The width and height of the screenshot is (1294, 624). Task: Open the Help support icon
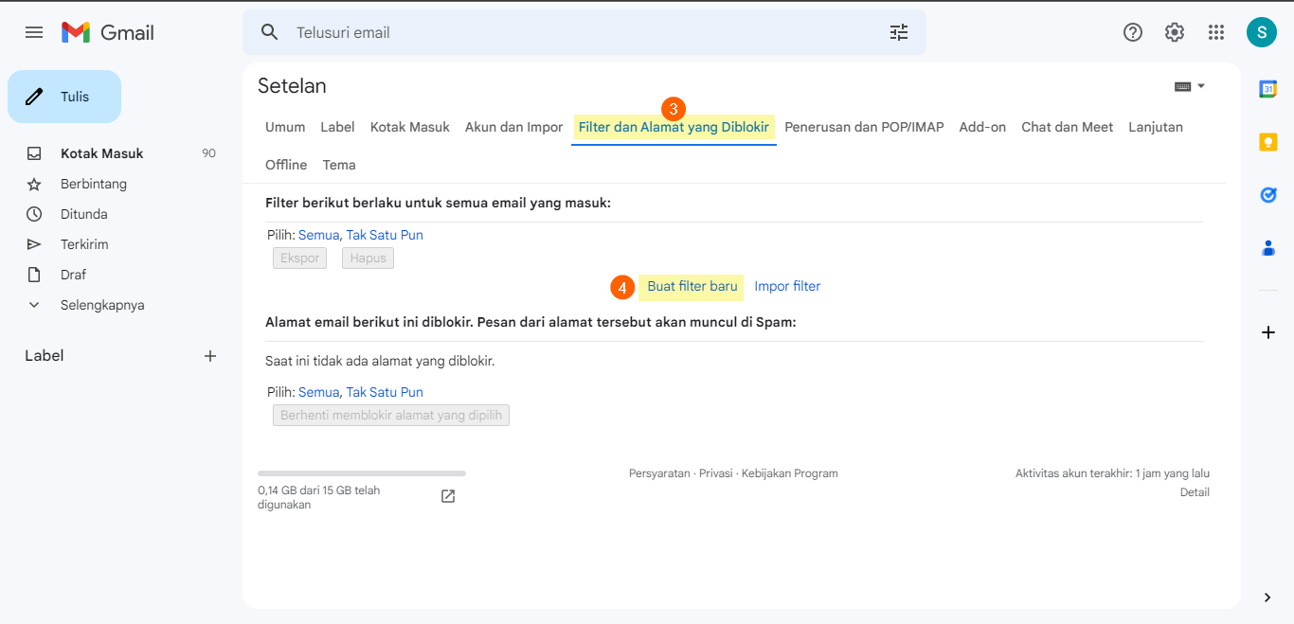(x=1132, y=32)
